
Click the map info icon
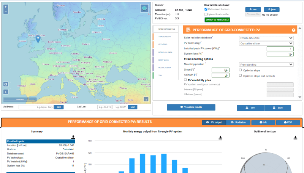tap(146, 99)
